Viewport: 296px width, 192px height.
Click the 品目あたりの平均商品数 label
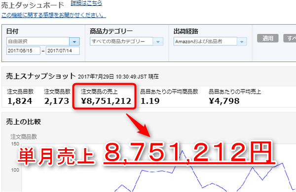pyautogui.click(x=169, y=92)
